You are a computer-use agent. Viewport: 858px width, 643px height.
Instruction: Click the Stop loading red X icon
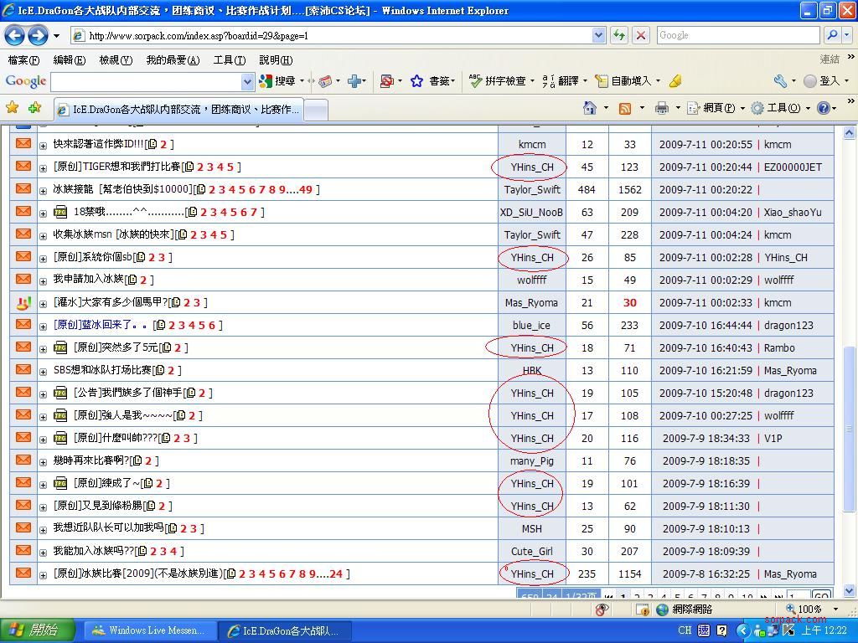pyautogui.click(x=641, y=35)
